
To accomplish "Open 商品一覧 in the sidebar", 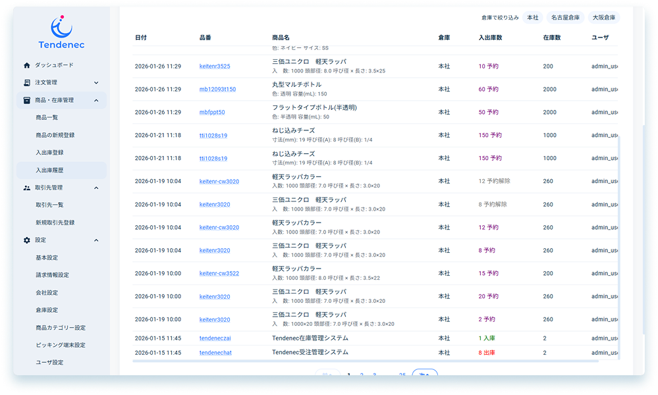I will 47,117.
